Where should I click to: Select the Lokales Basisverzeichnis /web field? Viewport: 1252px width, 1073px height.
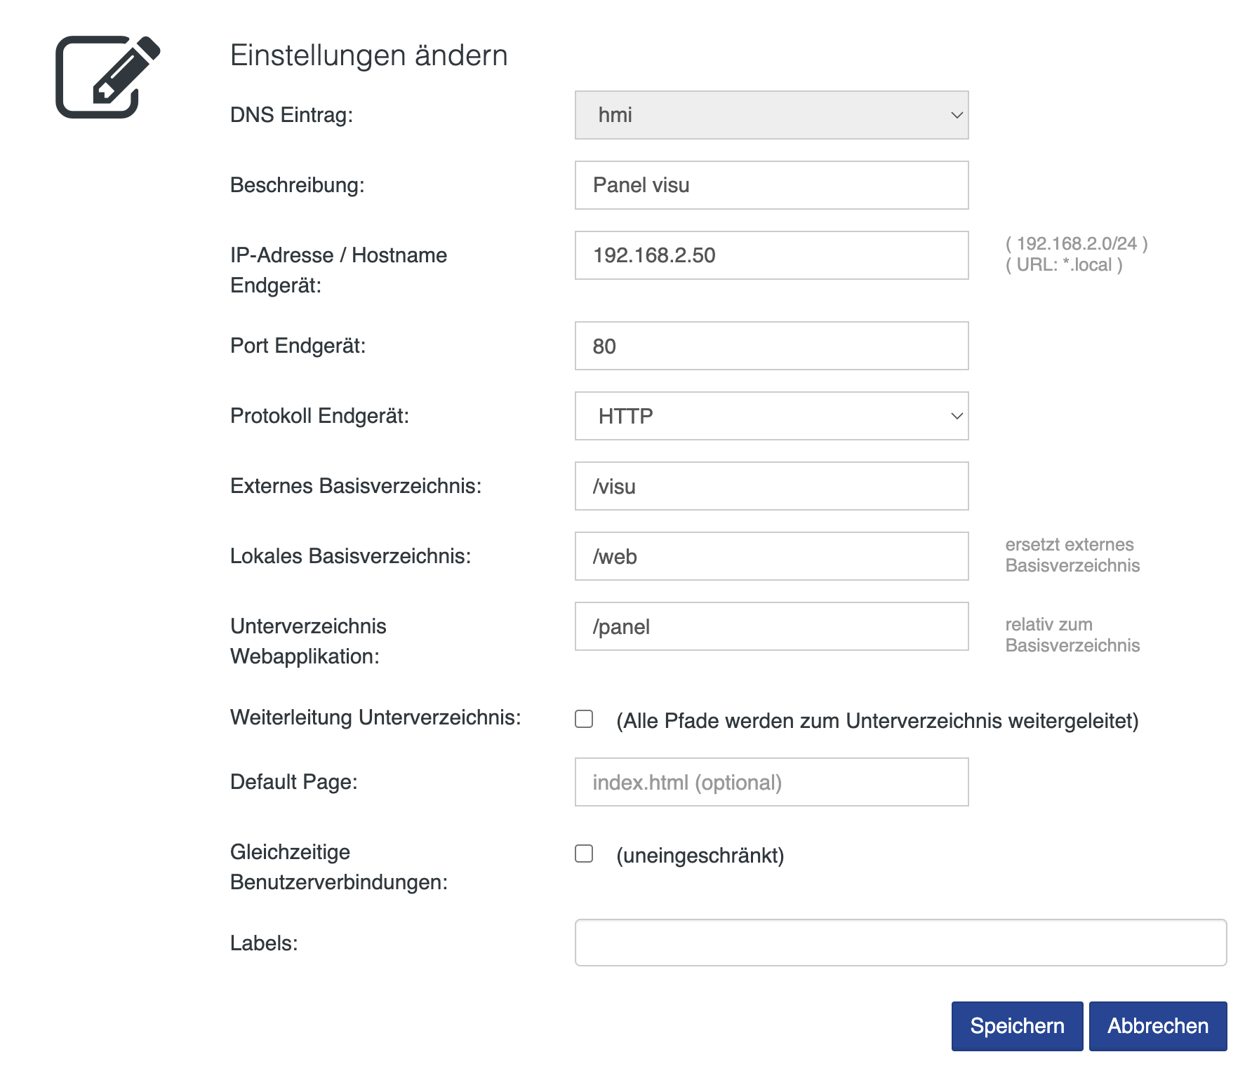pos(771,556)
